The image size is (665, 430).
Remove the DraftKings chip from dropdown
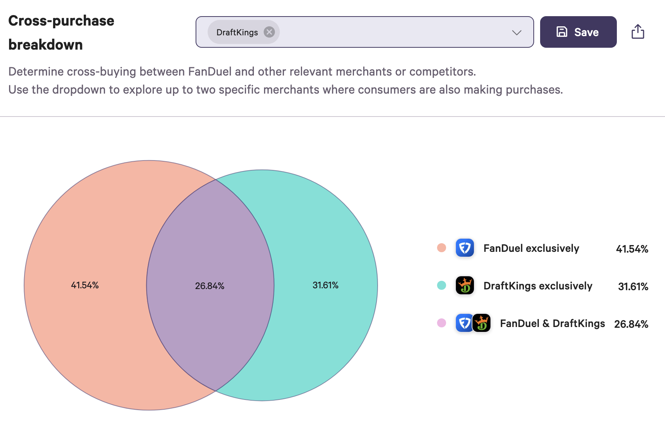click(x=269, y=32)
